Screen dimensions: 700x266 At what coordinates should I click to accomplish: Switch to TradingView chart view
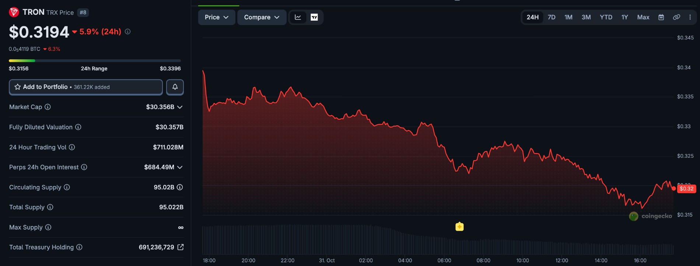(314, 17)
